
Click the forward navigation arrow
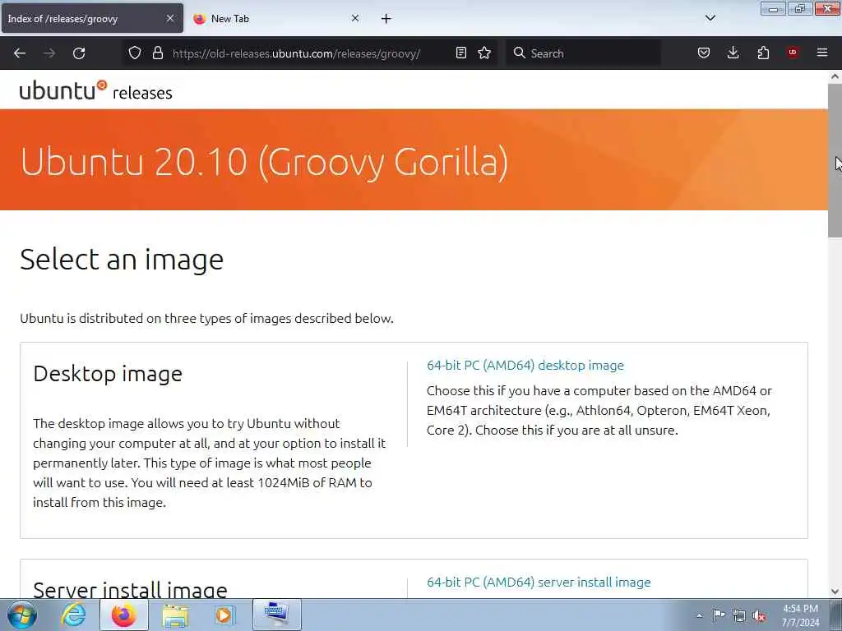coord(49,53)
